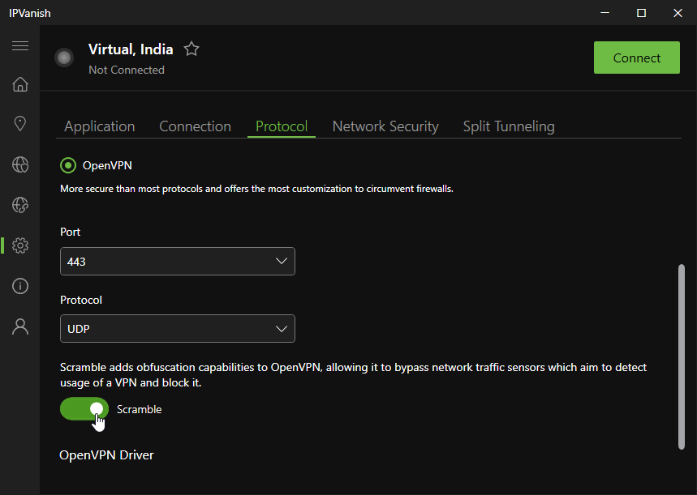Switch to the Application tab
The height and width of the screenshot is (495, 697).
100,126
